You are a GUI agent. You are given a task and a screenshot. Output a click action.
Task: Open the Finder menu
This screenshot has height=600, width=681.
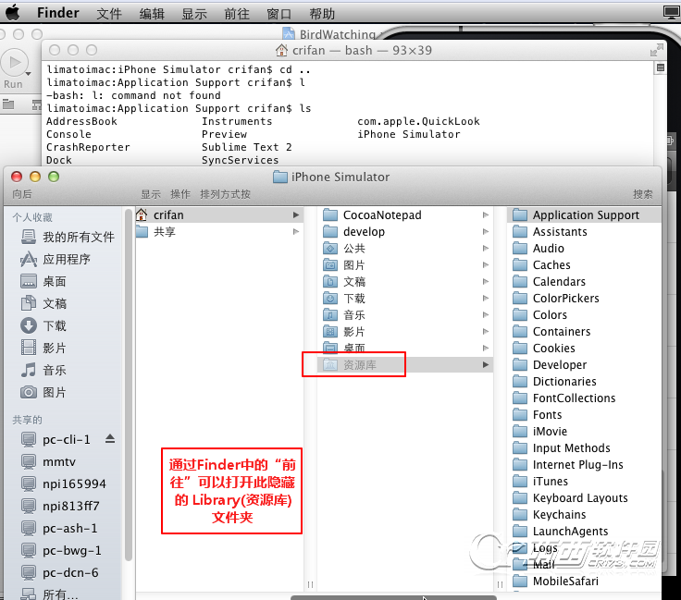tap(57, 13)
